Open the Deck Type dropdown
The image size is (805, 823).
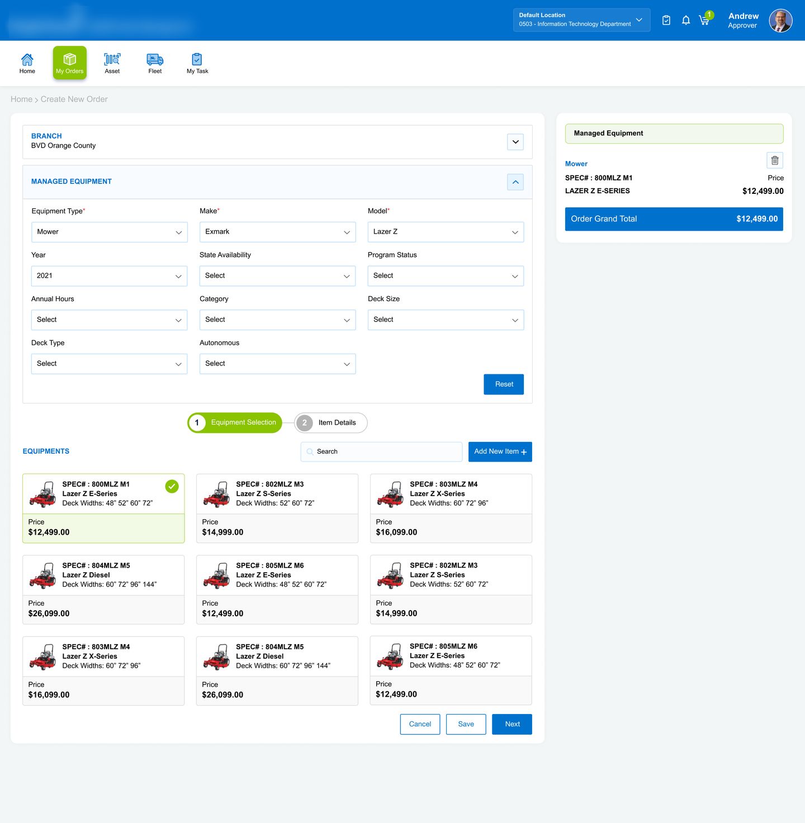[x=110, y=364]
